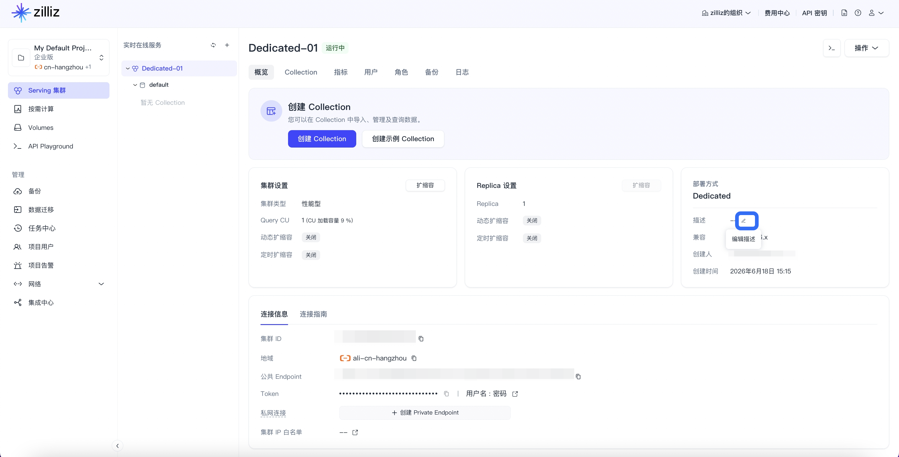Click the project folder icon
Screen dimensions: 899x457
pos(21,57)
